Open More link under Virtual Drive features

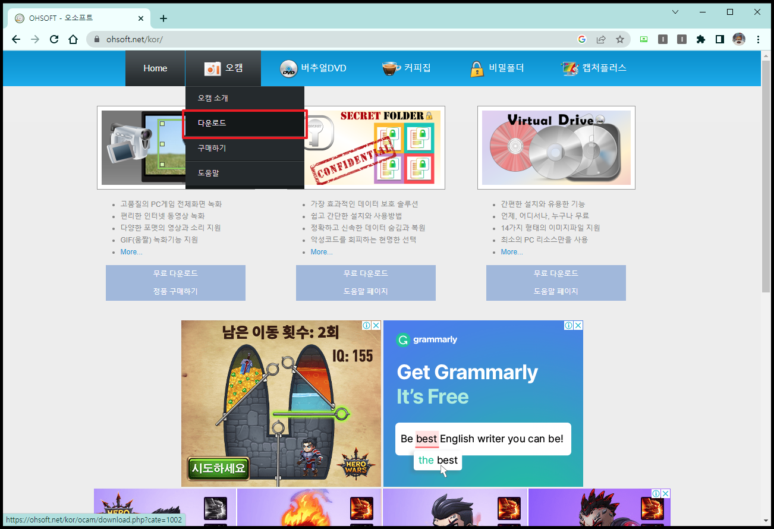click(512, 252)
